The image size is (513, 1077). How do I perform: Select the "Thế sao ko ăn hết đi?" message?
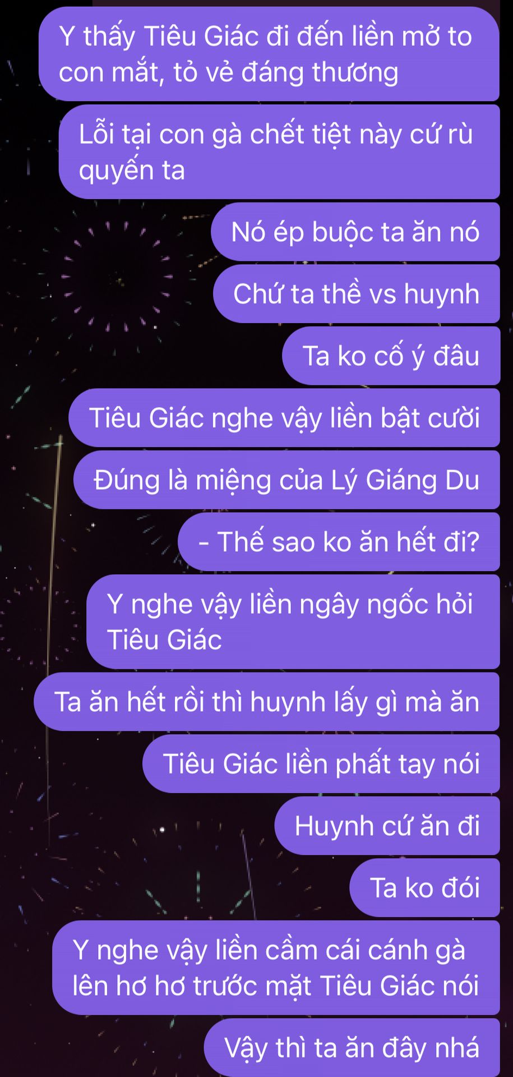click(x=339, y=542)
